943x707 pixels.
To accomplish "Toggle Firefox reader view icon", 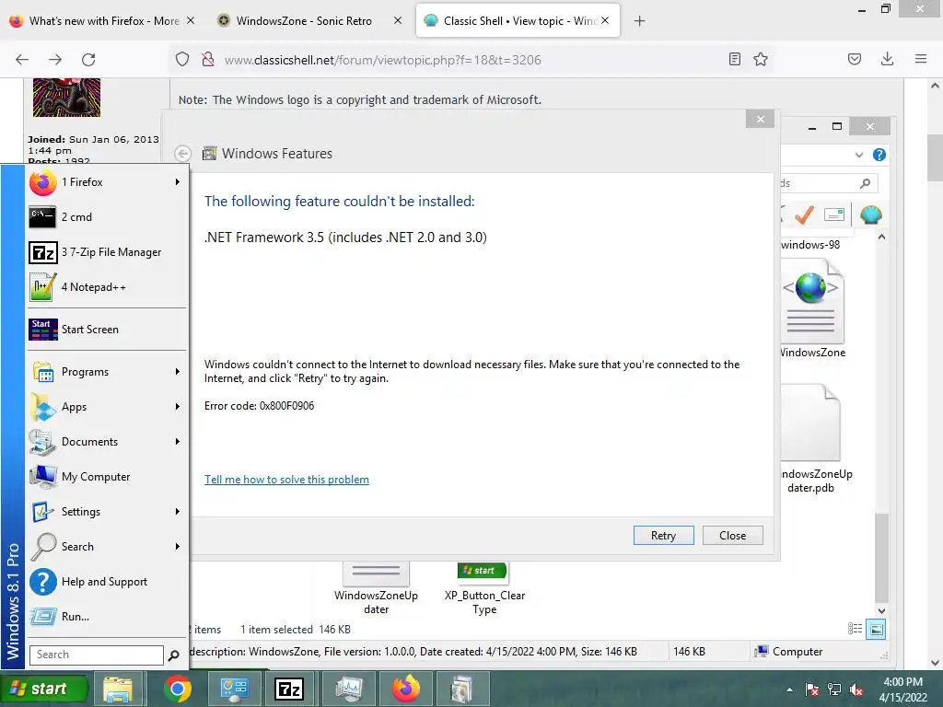I will [734, 59].
